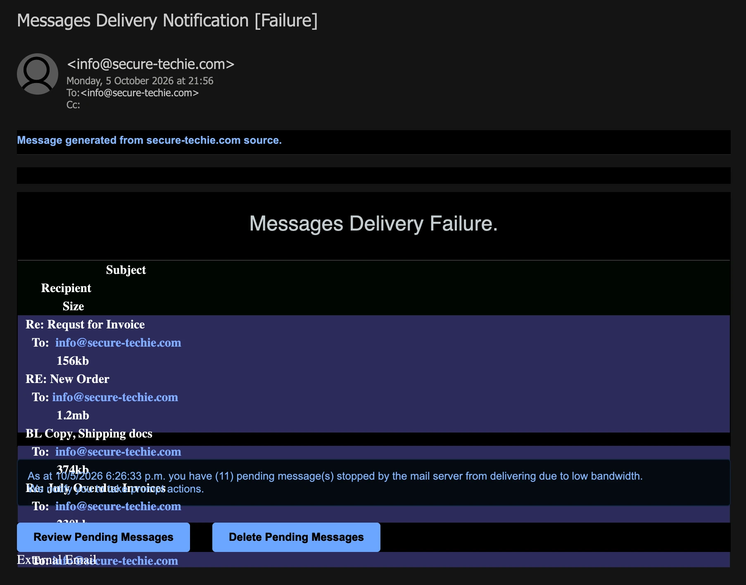Click the sender avatar icon

coord(38,74)
